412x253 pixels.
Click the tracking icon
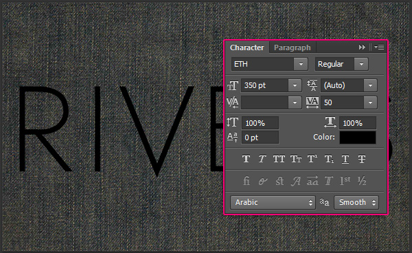click(312, 102)
